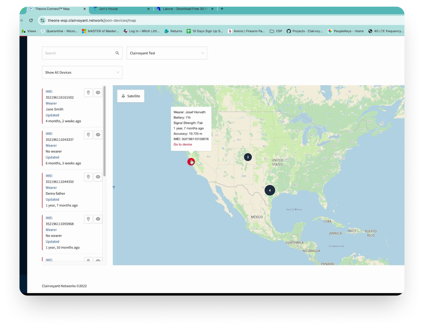Switch map to Satellite view
The width and height of the screenshot is (424, 328).
pyautogui.click(x=131, y=96)
